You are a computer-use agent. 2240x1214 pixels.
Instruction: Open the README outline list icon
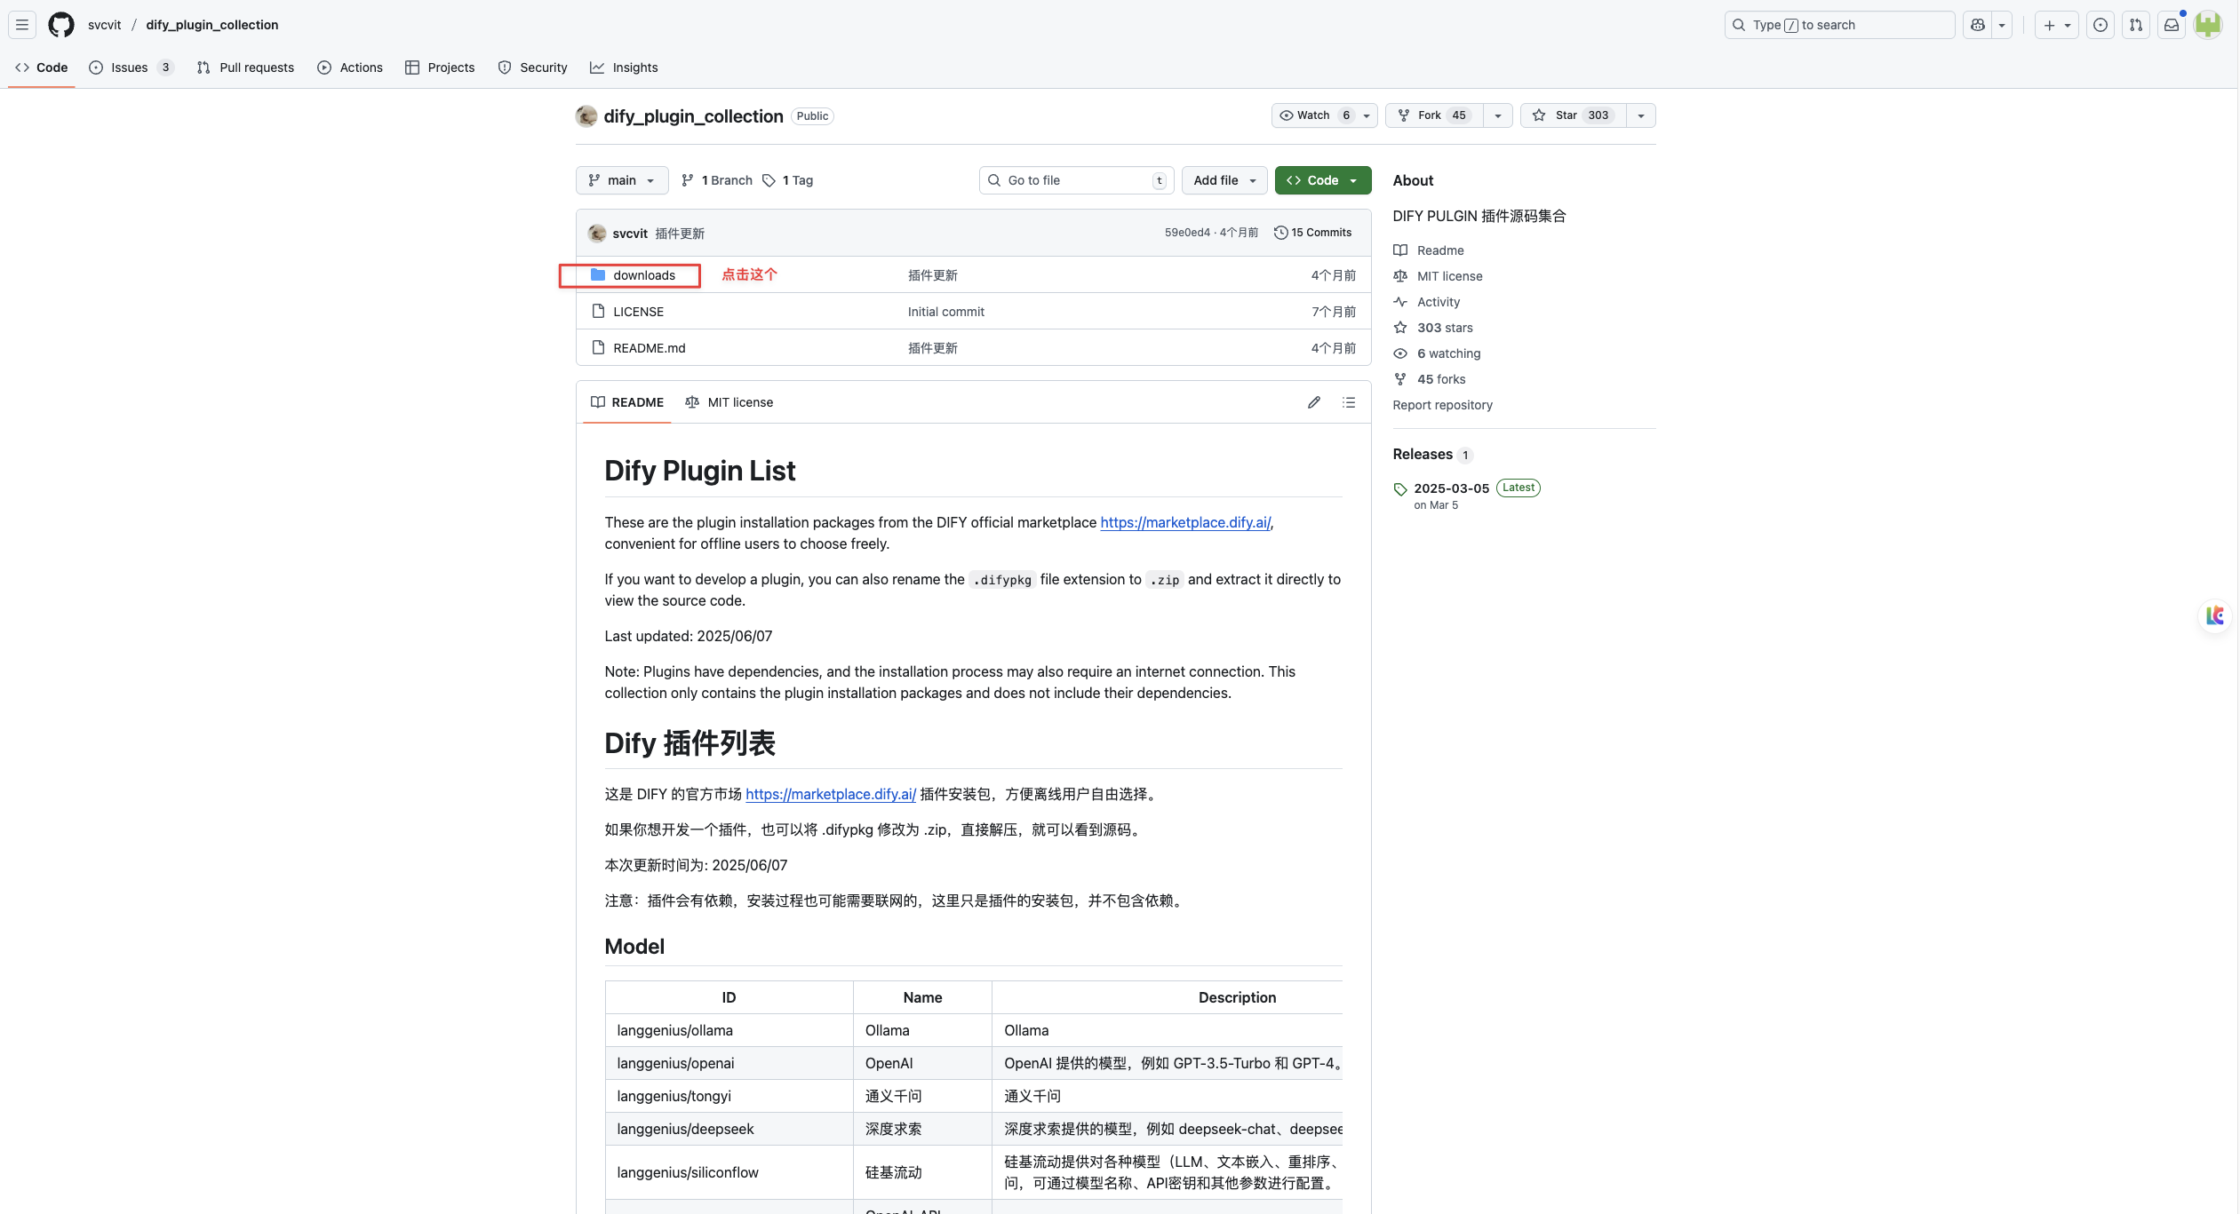point(1348,402)
